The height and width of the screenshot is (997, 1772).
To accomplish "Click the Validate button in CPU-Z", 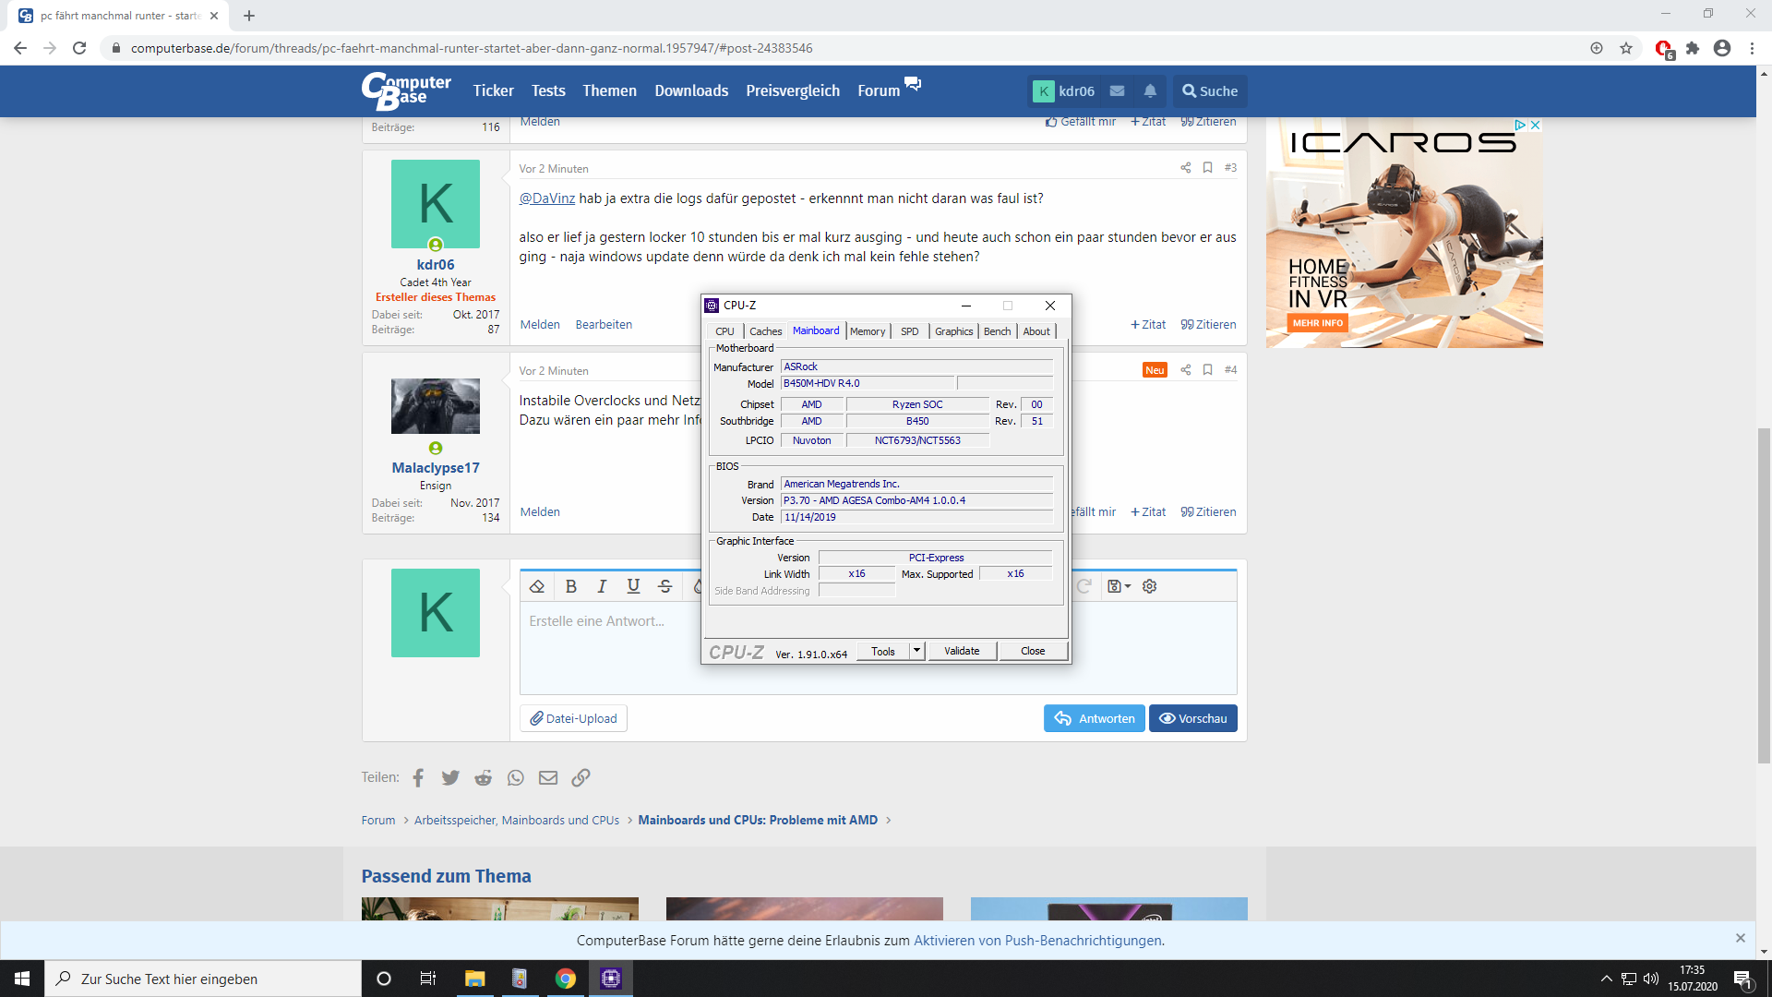I will point(962,651).
